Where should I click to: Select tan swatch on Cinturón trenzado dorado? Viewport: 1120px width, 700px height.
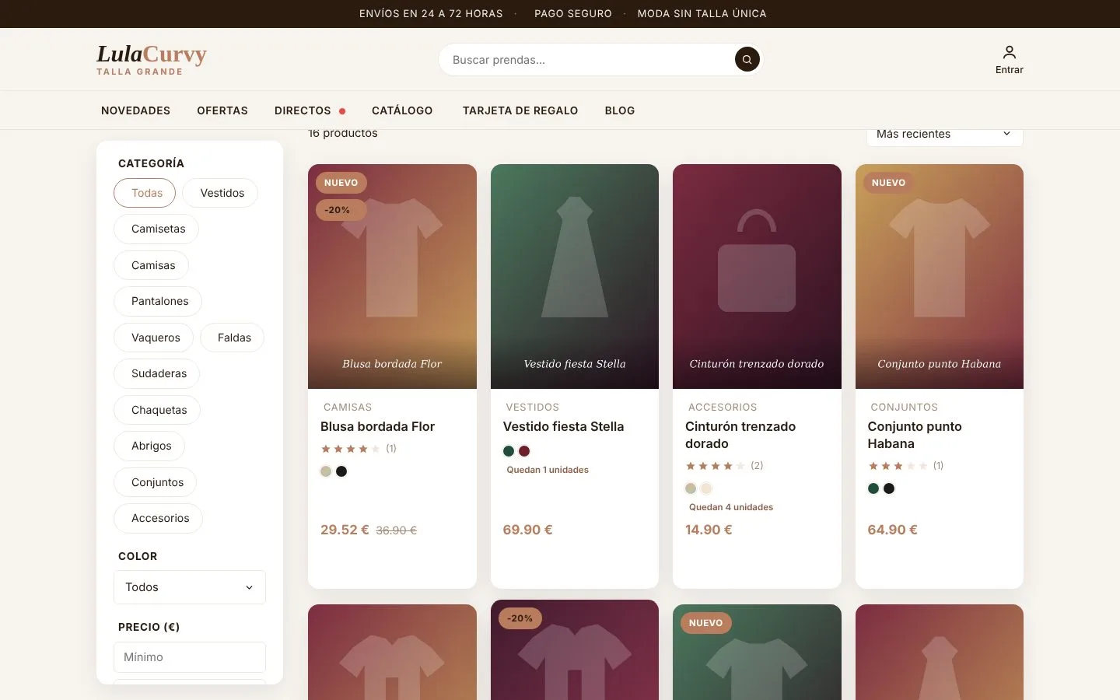coord(691,488)
